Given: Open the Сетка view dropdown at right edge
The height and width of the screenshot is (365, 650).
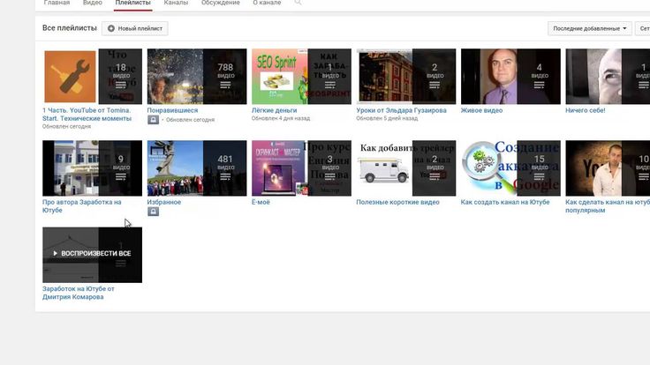Looking at the screenshot, I should tap(644, 29).
